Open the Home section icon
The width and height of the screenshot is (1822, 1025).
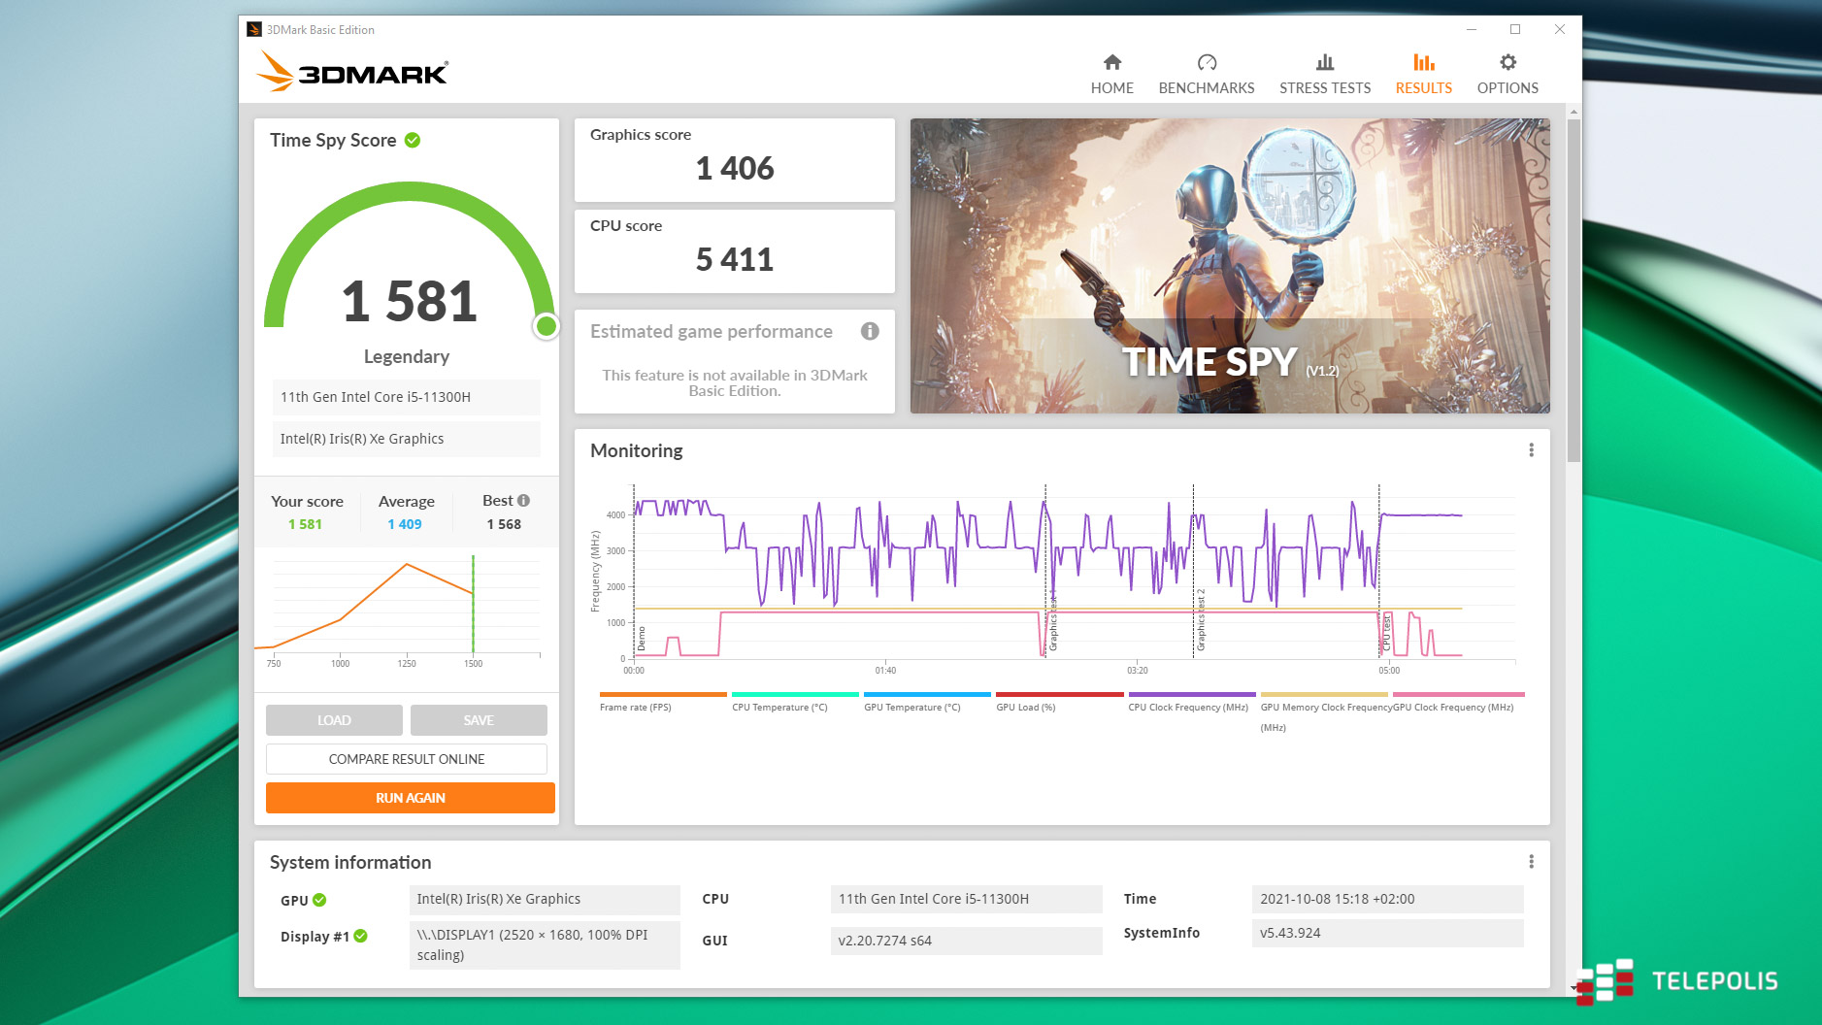pyautogui.click(x=1111, y=63)
